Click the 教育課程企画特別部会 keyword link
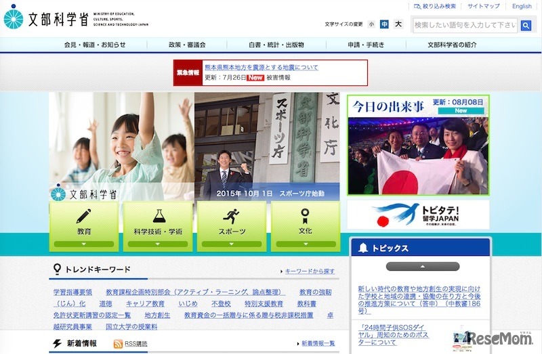Image resolution: width=542 pixels, height=354 pixels. (x=195, y=292)
